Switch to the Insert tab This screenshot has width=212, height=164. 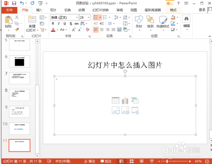point(39,10)
